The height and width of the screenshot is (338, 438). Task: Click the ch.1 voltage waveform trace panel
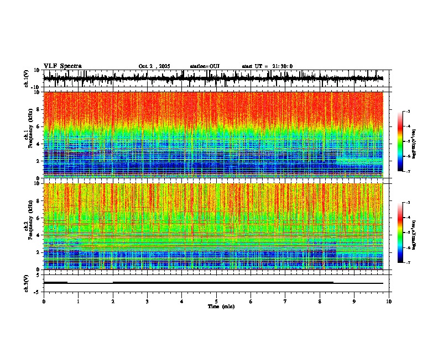[x=217, y=78]
